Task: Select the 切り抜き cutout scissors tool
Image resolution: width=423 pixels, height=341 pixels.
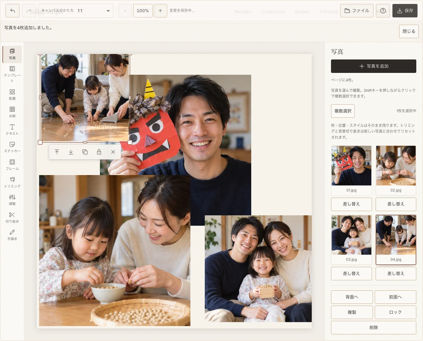Action: pos(12,217)
